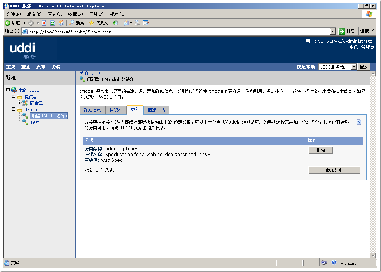
Task: Go to Home page icon
Action: (x=61, y=23)
